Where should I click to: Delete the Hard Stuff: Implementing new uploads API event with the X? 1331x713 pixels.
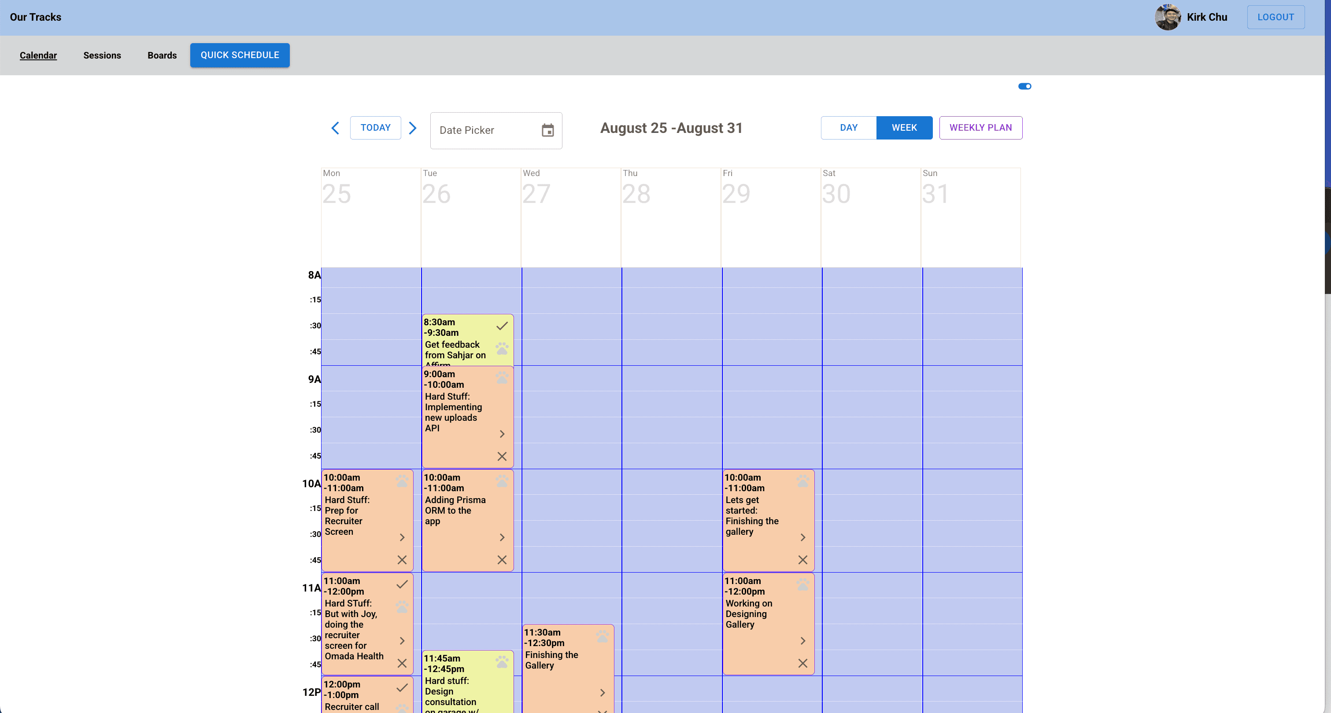coord(502,456)
